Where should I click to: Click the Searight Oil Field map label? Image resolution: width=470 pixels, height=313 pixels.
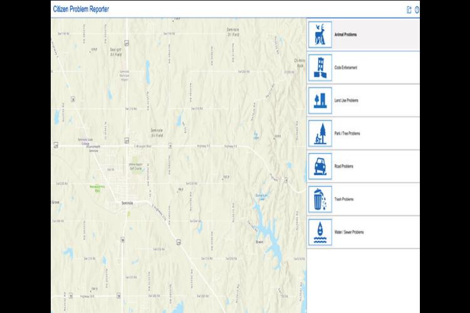coord(116,52)
